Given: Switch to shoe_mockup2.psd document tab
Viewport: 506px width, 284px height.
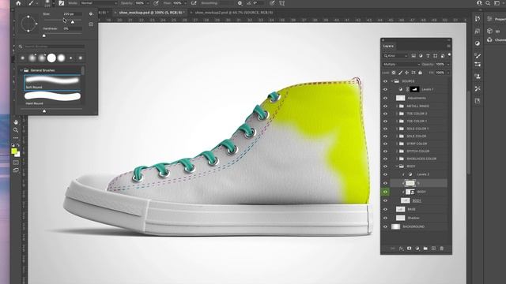Looking at the screenshot, I should (233, 13).
